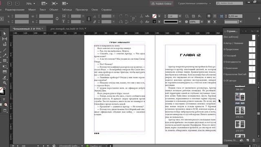Click the edit page size icon
Screen dimensions: 261x147
pyautogui.click(x=241, y=140)
